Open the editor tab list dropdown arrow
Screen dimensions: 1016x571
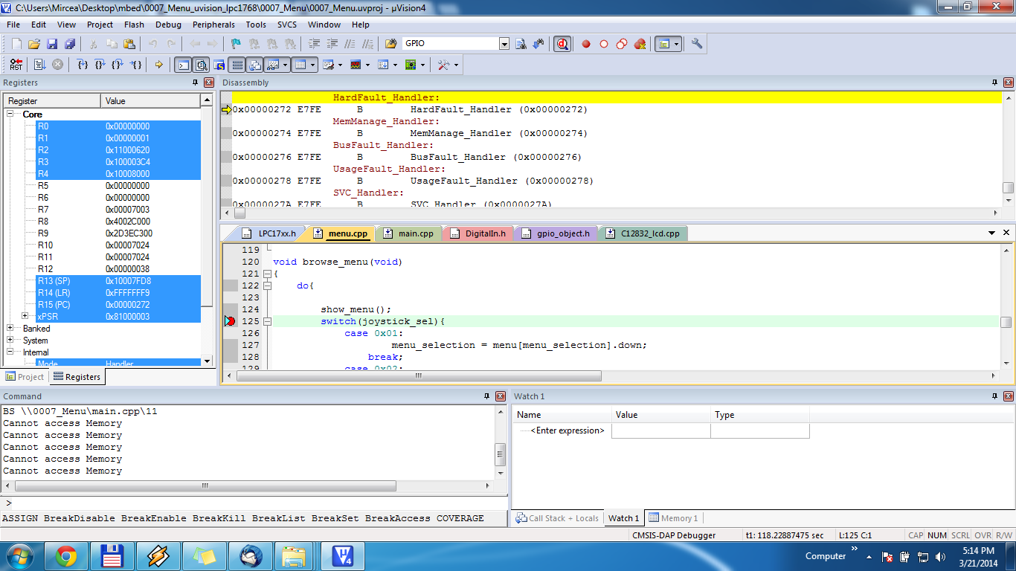pyautogui.click(x=991, y=233)
